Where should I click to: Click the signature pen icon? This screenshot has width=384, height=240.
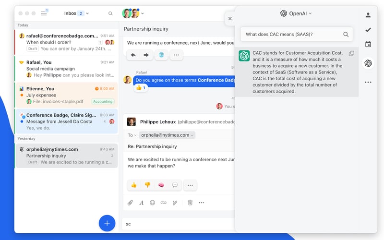tap(175, 203)
